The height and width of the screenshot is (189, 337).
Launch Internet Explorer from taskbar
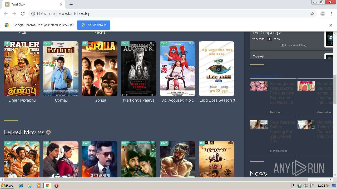(21, 186)
